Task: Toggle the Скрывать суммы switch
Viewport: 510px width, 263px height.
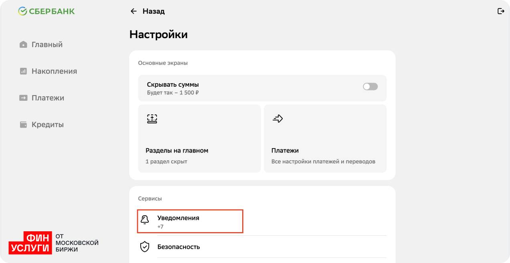Action: pos(370,87)
